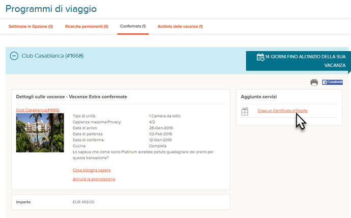
Task: Click the Programmi di viaggio page heading
Action: (x=51, y=9)
